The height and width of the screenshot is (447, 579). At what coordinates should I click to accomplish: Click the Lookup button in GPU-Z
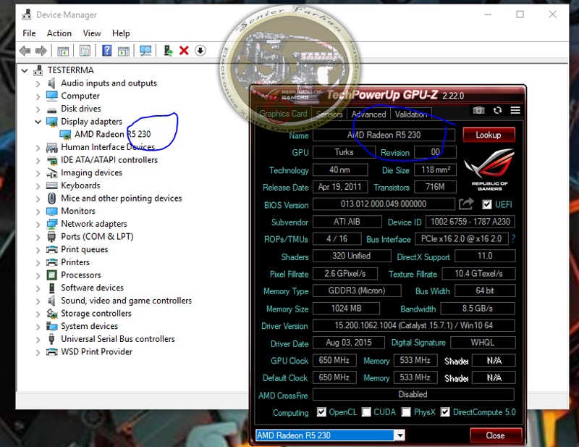491,135
